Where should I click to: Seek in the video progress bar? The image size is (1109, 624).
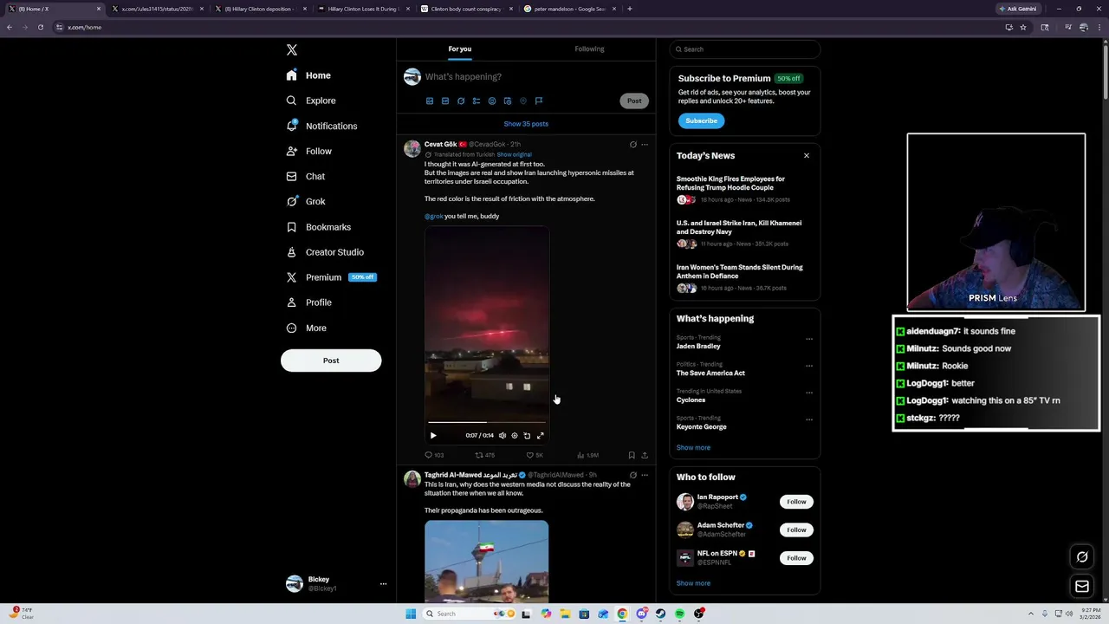point(487,423)
